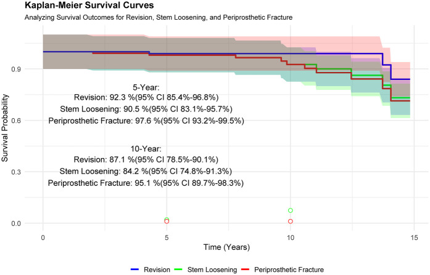Click the 5-year Revision 92.3% text line

146,97
